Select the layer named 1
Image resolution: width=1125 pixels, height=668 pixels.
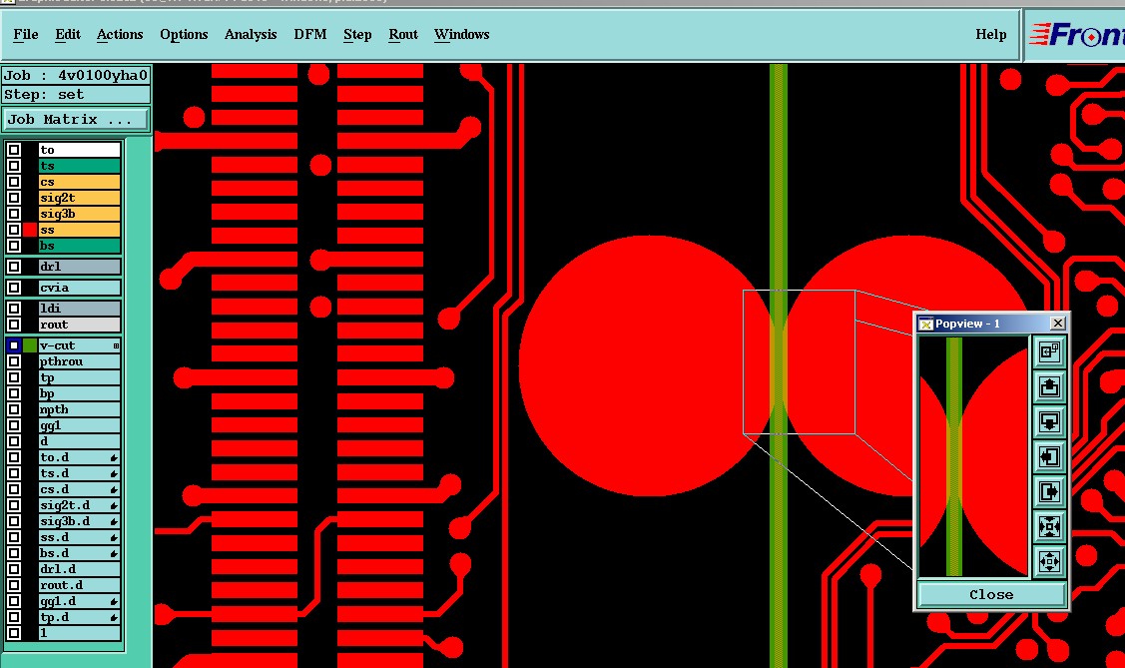[80, 634]
